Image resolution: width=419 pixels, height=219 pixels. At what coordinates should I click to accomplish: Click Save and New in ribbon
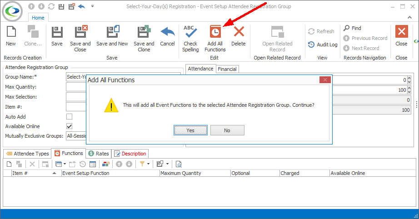pos(112,36)
